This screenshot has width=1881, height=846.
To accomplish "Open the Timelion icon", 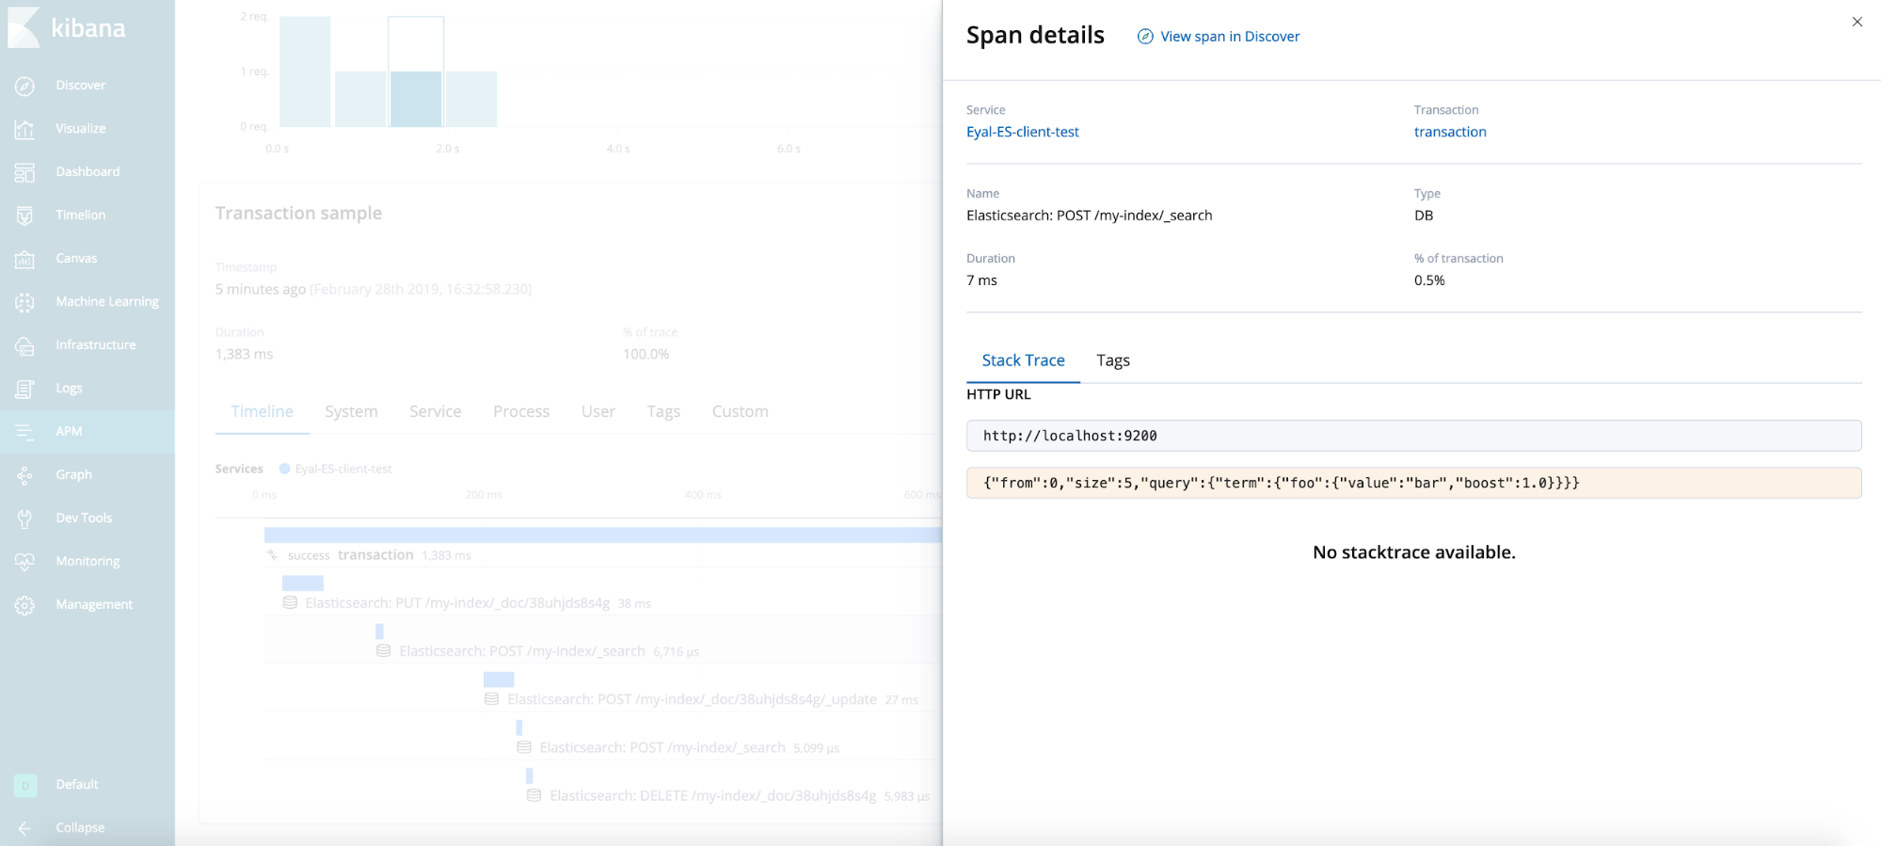I will tap(25, 215).
